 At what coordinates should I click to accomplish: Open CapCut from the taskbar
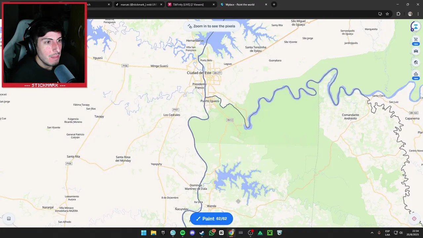(x=221, y=233)
